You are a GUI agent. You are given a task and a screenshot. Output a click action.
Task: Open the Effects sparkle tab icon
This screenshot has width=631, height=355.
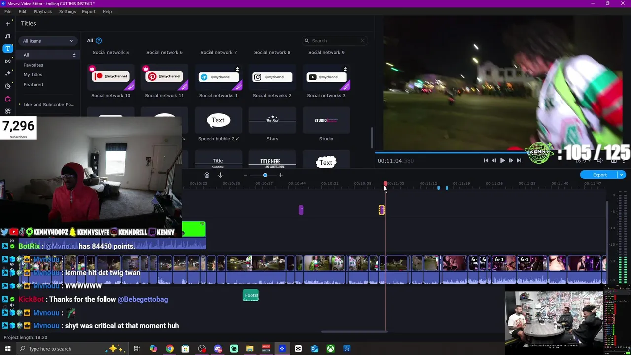7,73
